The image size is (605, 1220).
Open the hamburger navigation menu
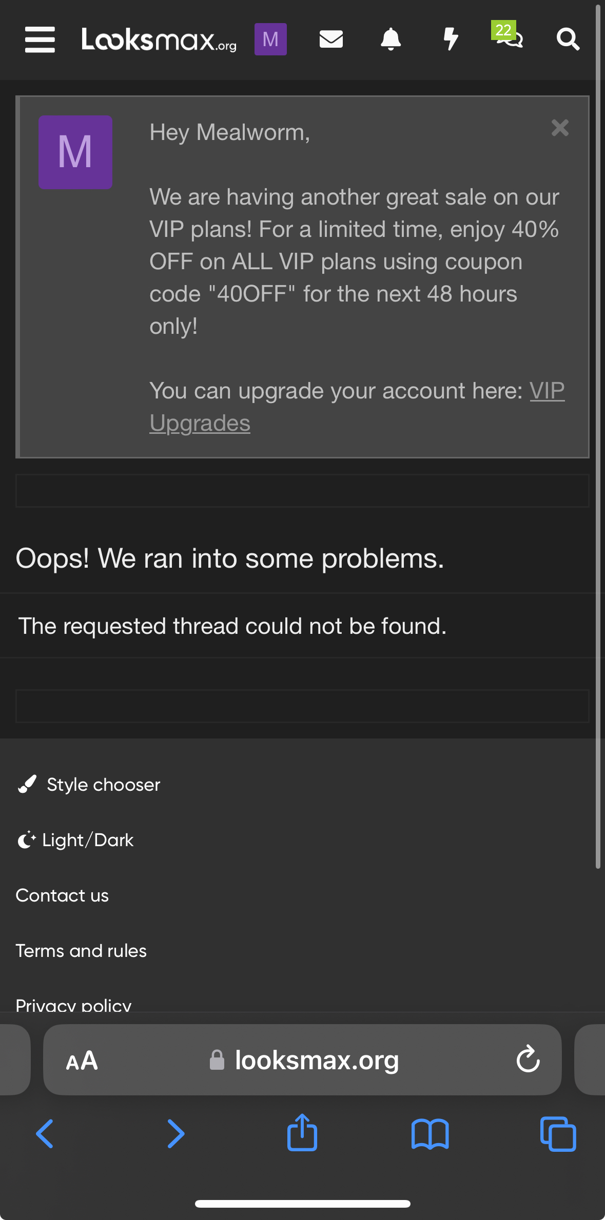tap(40, 39)
